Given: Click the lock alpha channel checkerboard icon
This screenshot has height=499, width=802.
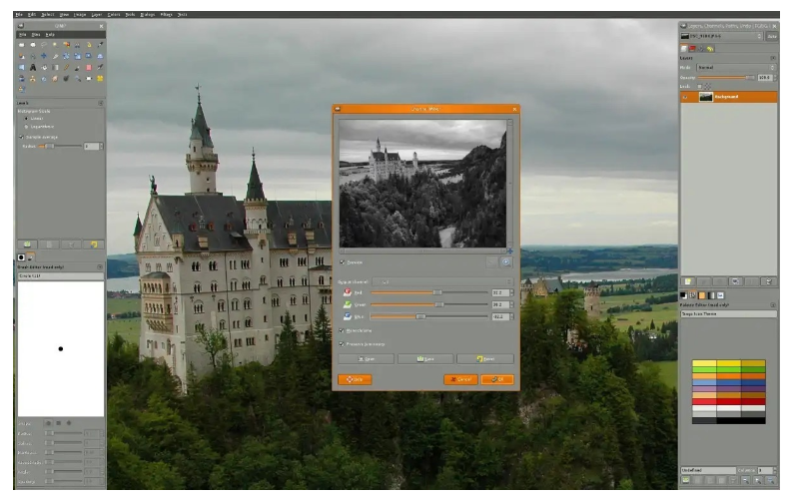Looking at the screenshot, I should pyautogui.click(x=707, y=87).
